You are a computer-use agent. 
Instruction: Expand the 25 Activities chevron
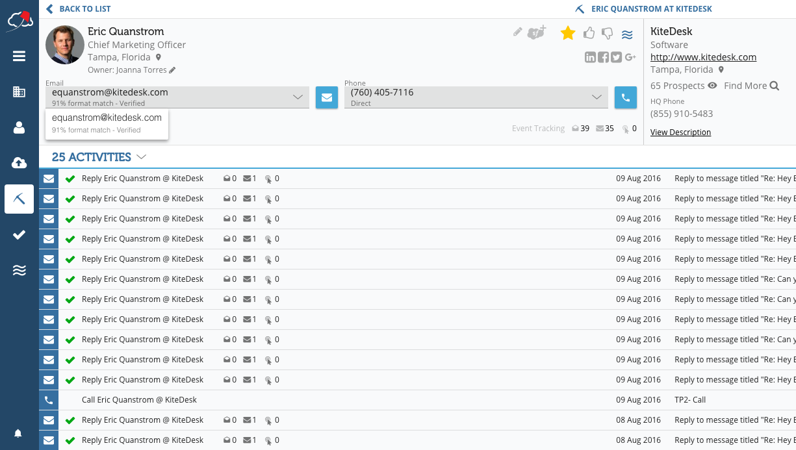142,157
